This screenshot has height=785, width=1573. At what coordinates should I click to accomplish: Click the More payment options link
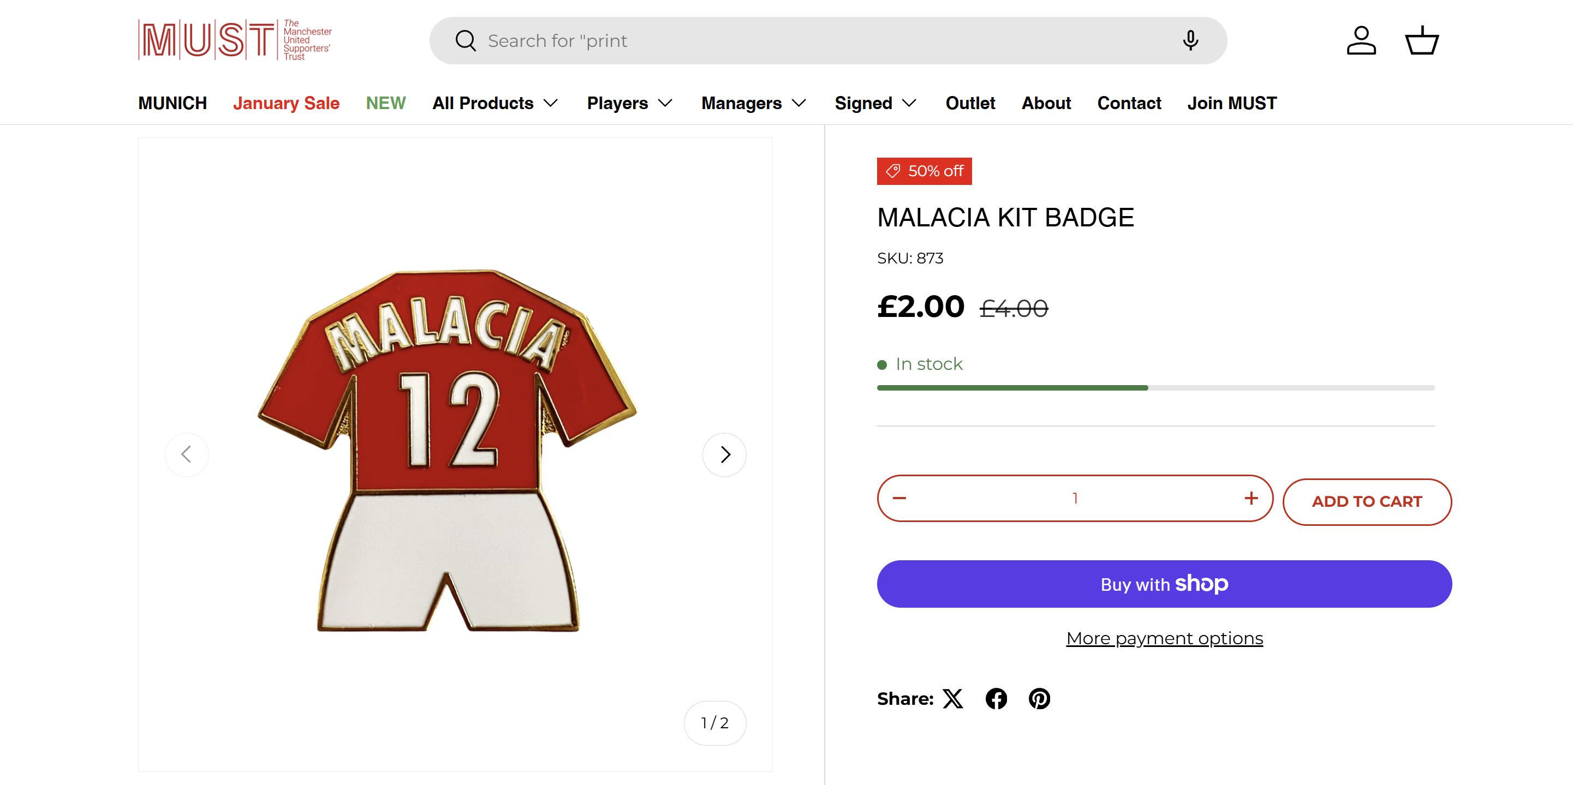[1165, 638]
